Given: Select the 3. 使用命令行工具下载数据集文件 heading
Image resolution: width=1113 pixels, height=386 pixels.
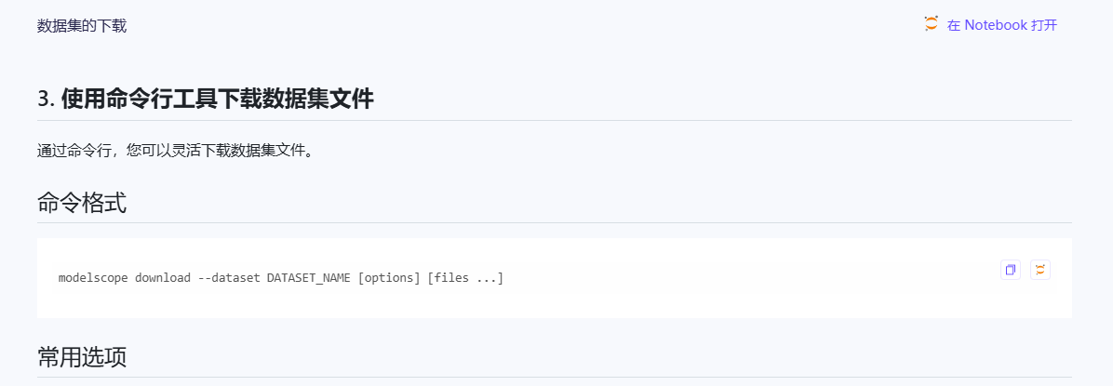Looking at the screenshot, I should [205, 100].
